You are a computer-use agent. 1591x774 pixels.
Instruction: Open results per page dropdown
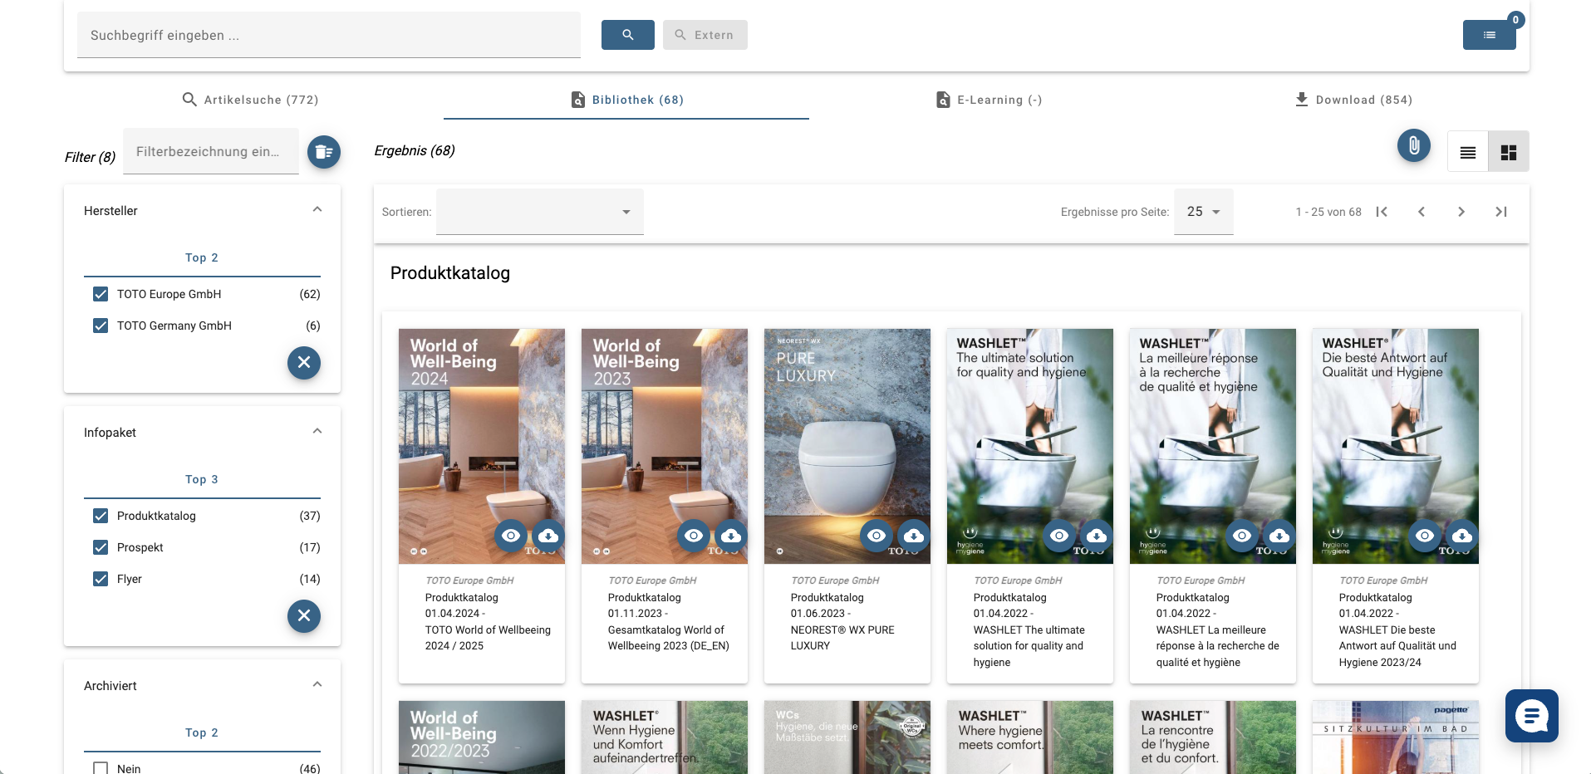pos(1203,212)
